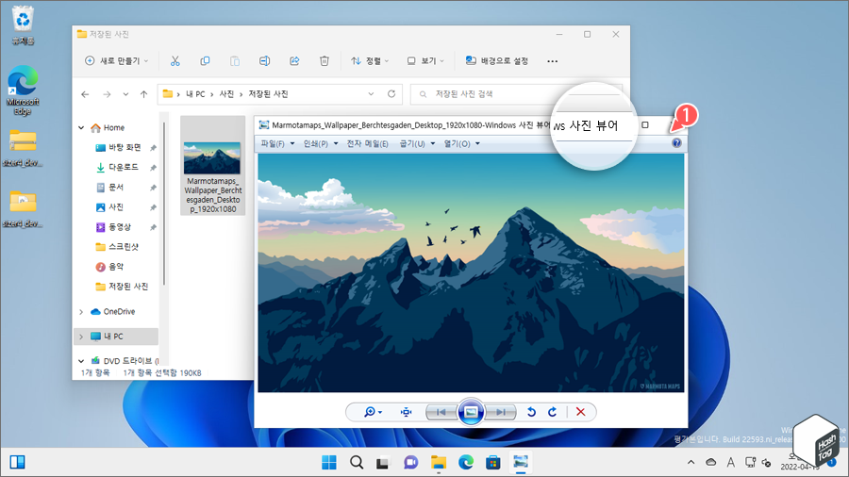Click the OneDrive cloud tray icon
849x477 pixels.
(x=711, y=463)
